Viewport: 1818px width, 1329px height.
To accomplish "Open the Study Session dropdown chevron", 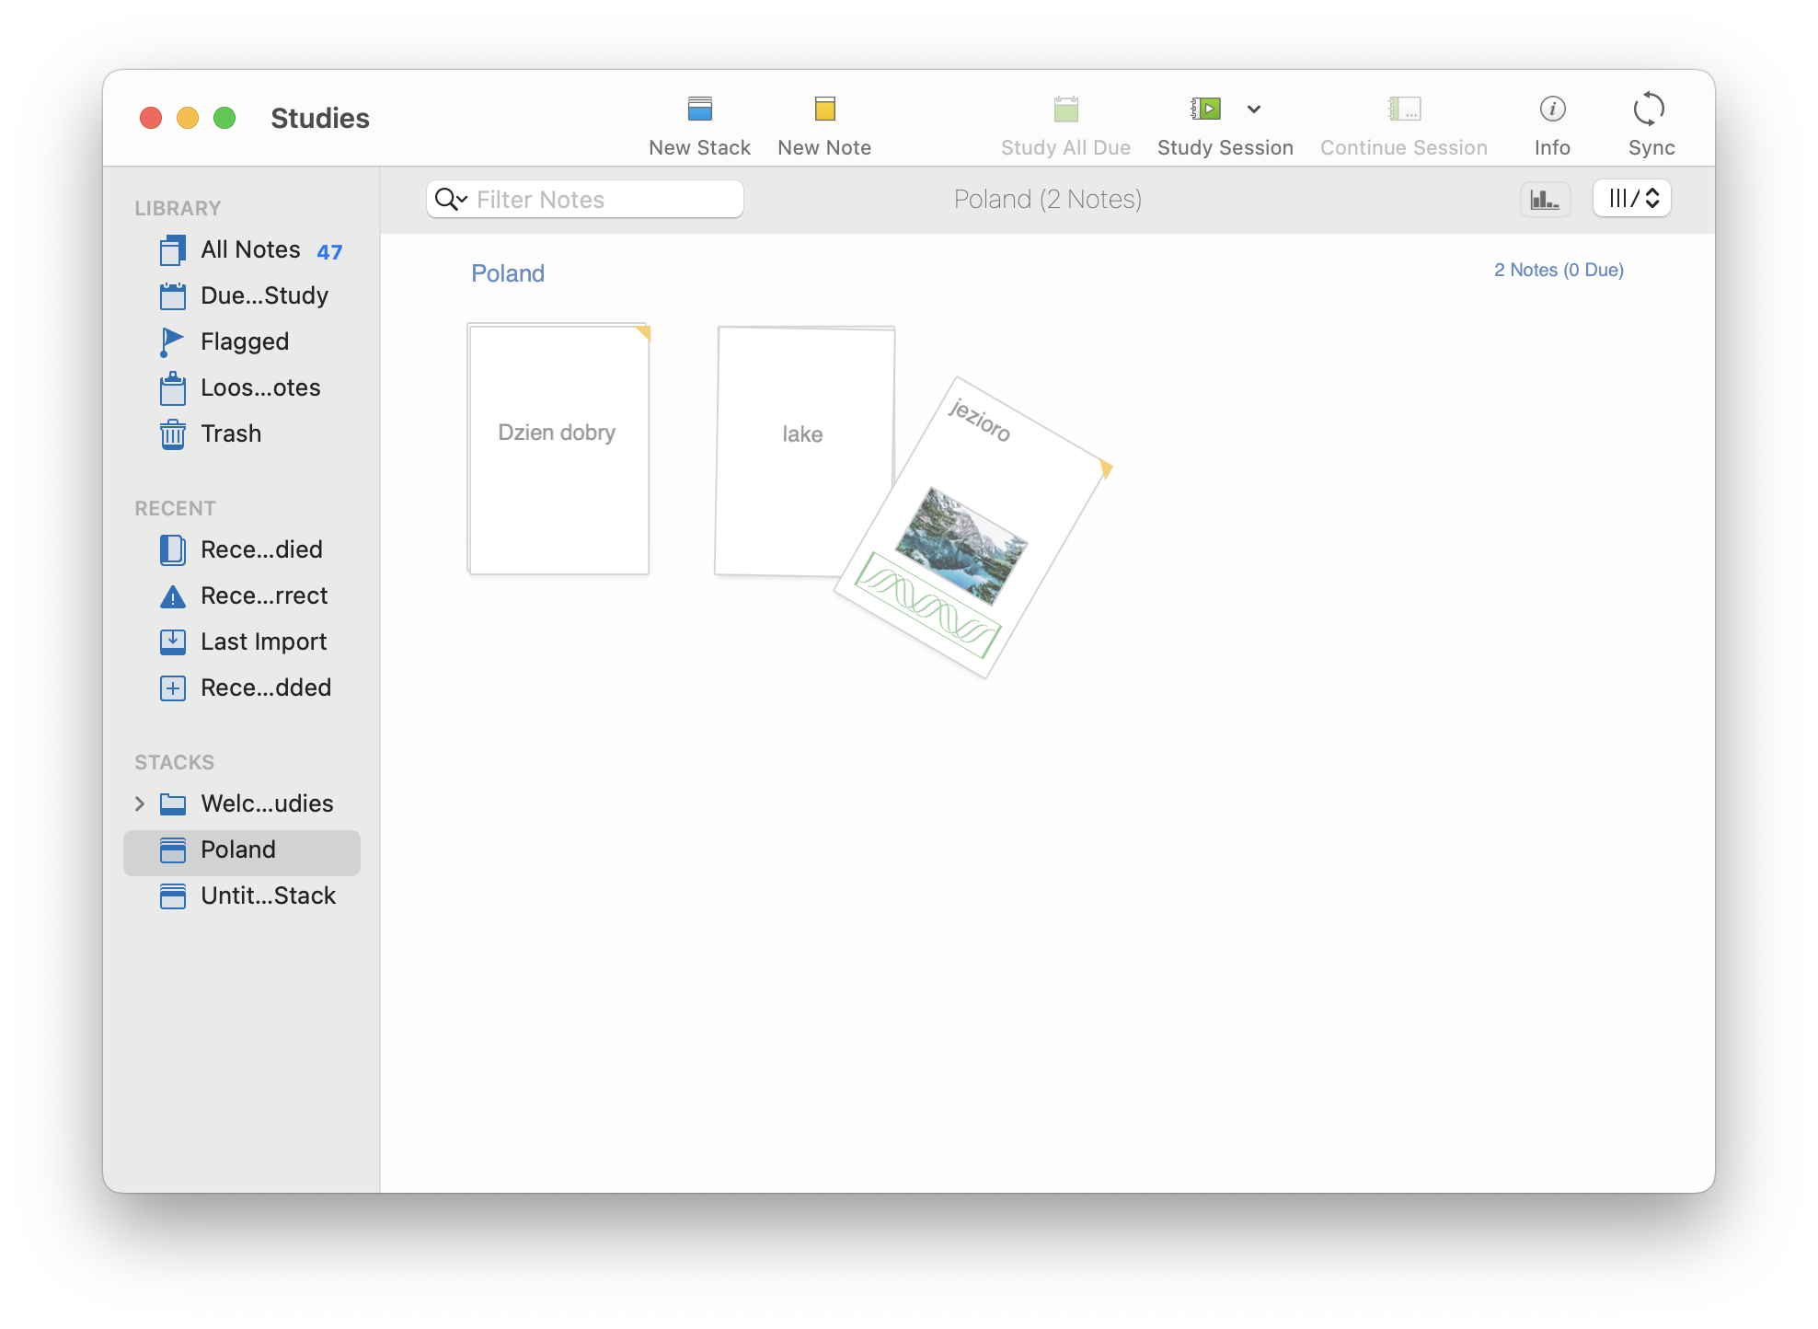I will [x=1254, y=110].
